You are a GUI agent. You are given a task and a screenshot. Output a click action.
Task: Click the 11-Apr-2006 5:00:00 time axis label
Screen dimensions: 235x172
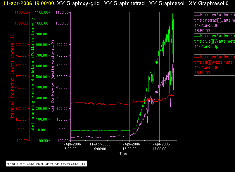click(x=70, y=147)
